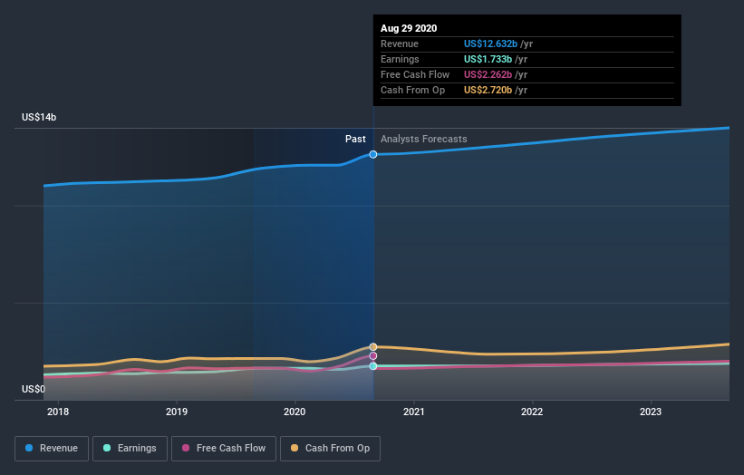This screenshot has height=475, width=744.
Task: Click the 'Aug 29 2020' tooltip date
Action: [409, 28]
